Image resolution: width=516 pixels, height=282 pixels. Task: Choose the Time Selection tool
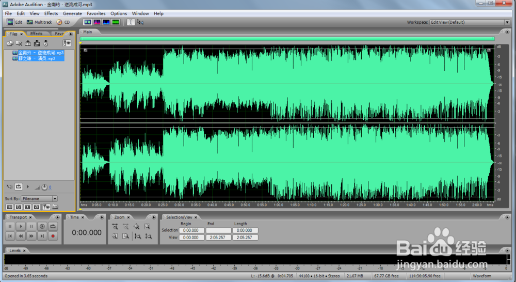pos(131,22)
